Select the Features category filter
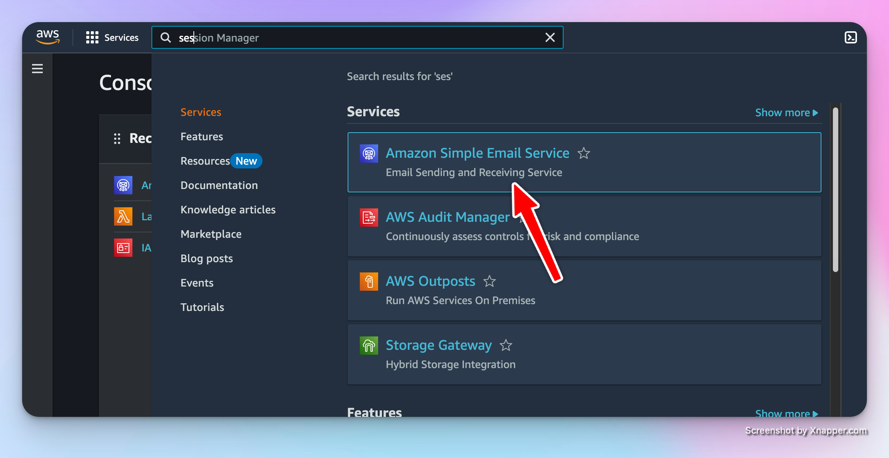The image size is (889, 458). click(201, 136)
